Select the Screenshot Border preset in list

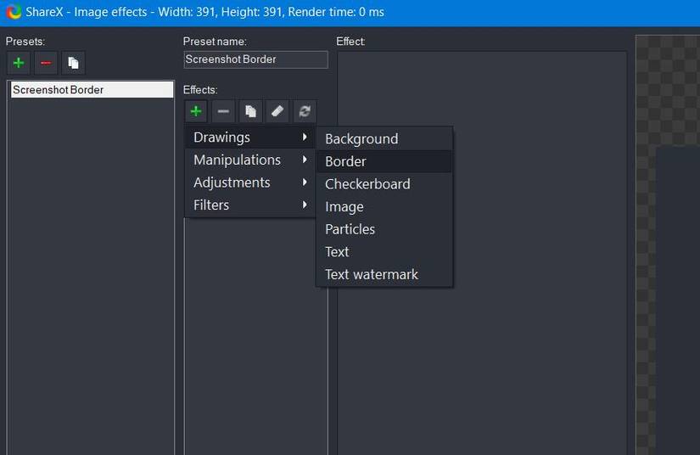pyautogui.click(x=92, y=90)
